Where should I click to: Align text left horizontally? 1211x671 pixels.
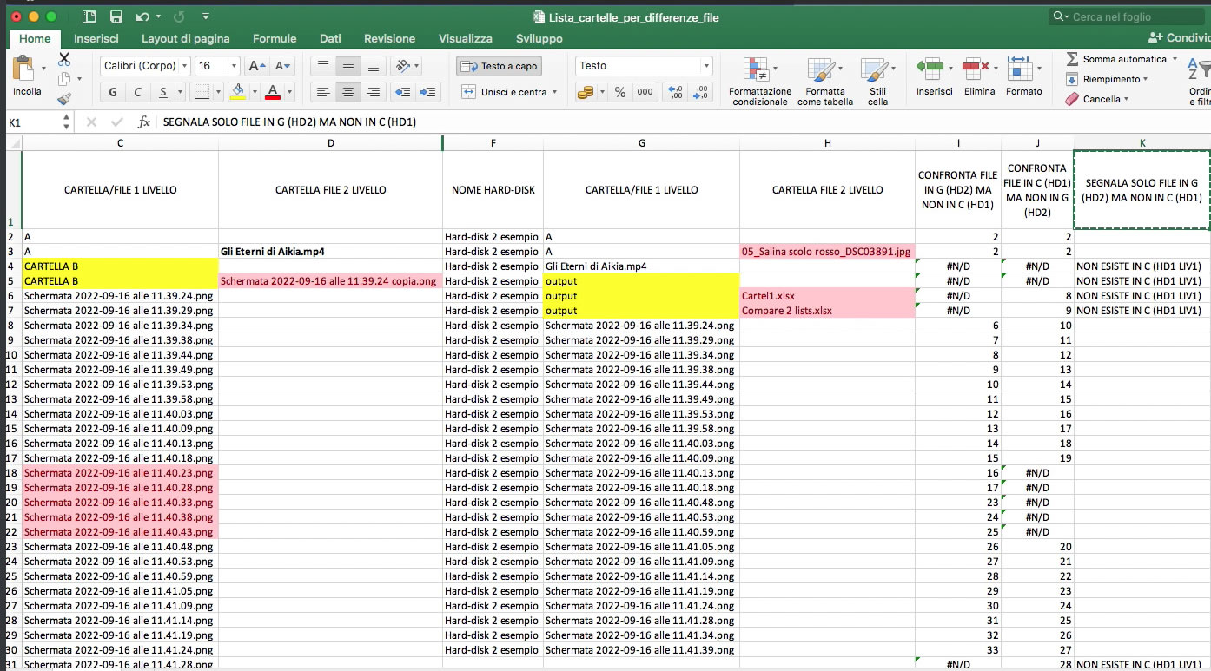click(x=322, y=92)
